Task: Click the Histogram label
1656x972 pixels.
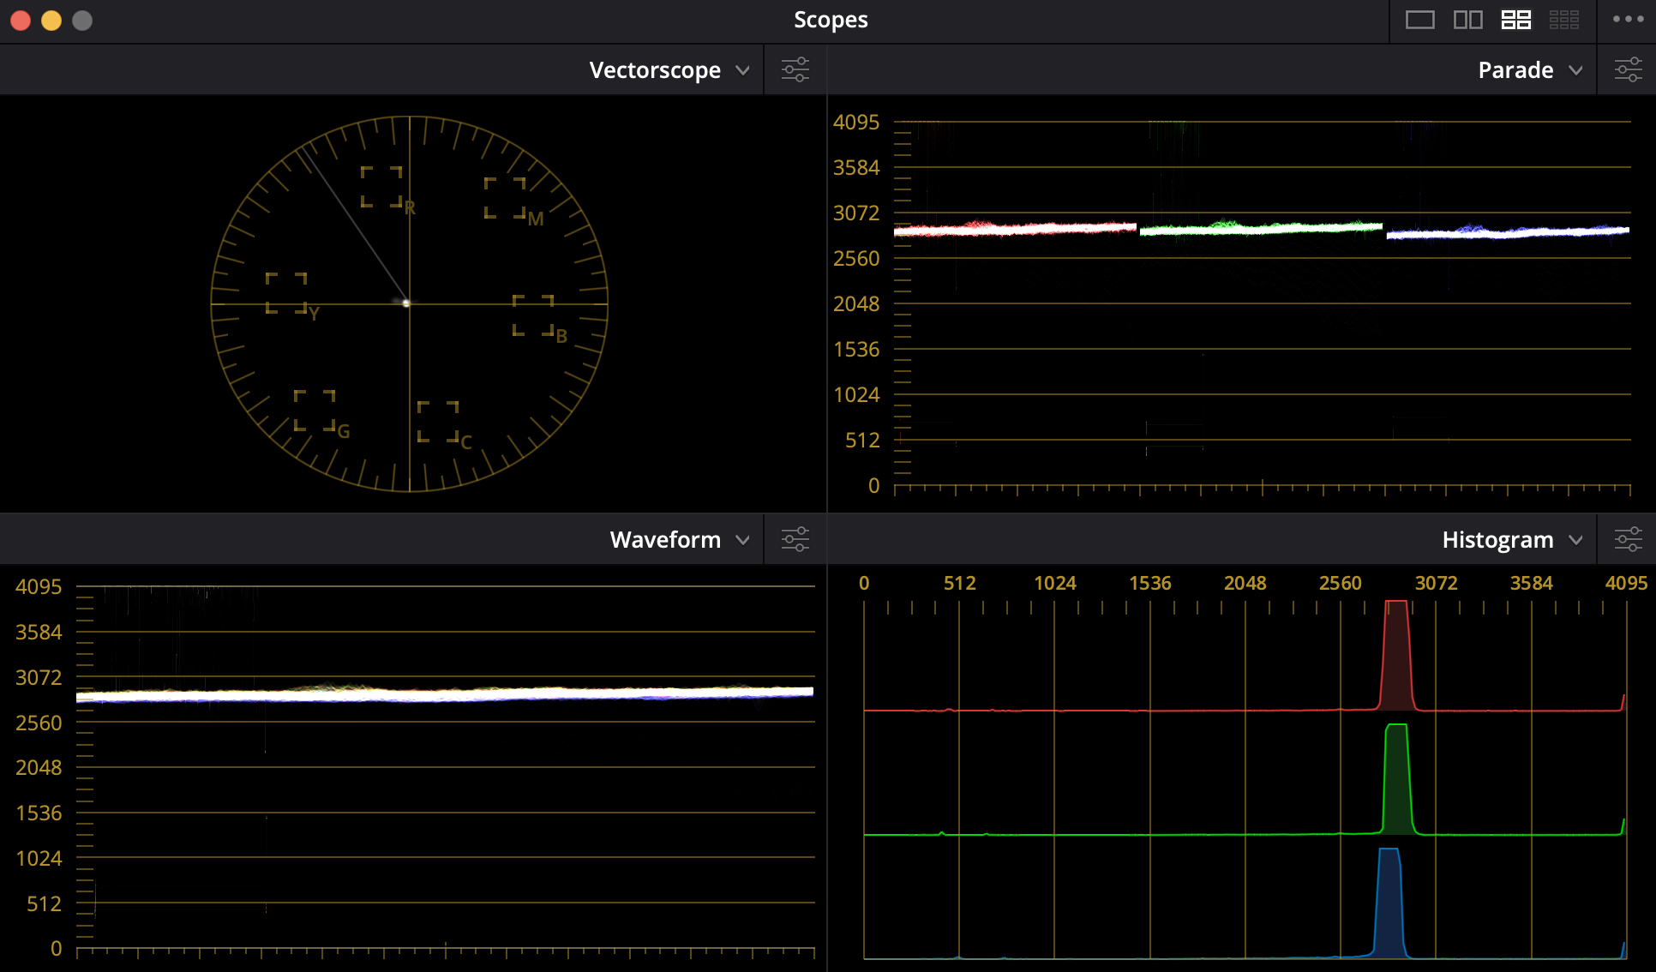Action: 1497,540
